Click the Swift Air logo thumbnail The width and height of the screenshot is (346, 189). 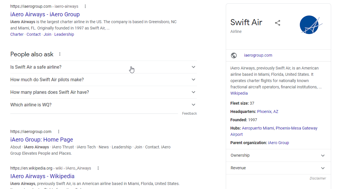(311, 25)
